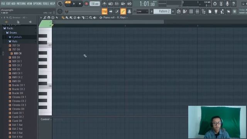Toggle the link-to-controller chain icon
Viewport: 247px width, 139px height.
point(123,11)
